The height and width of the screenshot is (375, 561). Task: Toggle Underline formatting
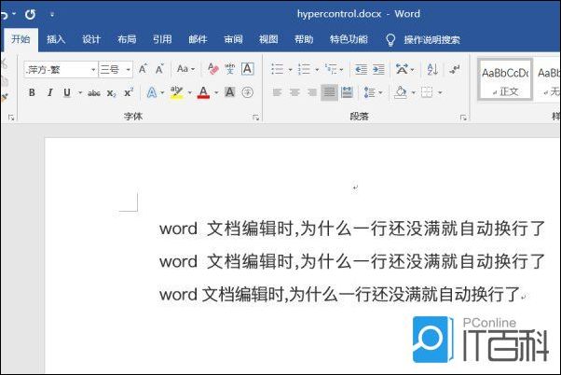point(67,92)
